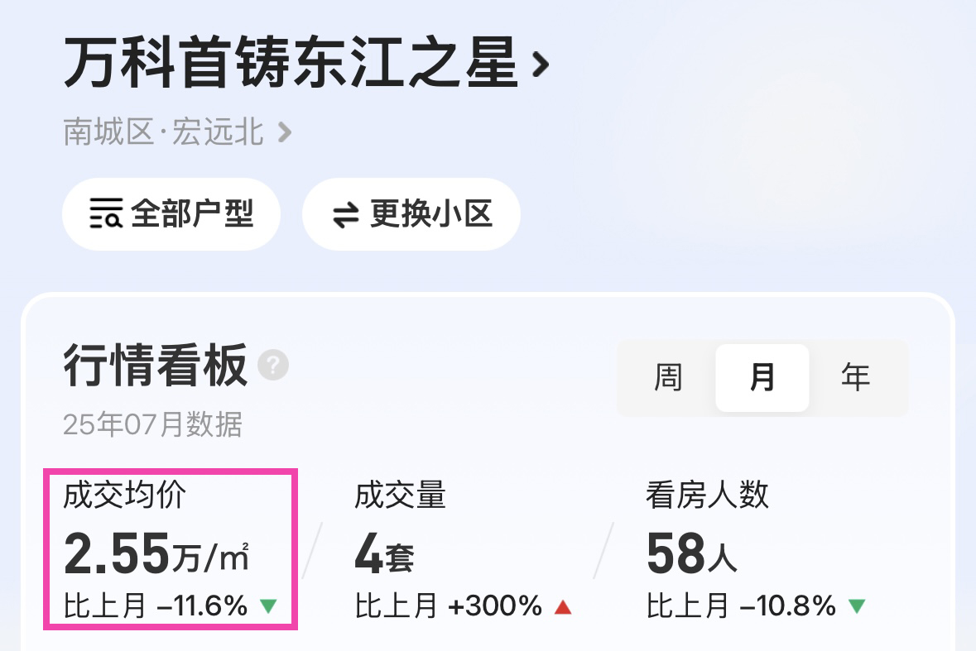Image resolution: width=976 pixels, height=651 pixels.
Task: Open the help question mark beside 行情看板
Action: coord(273,365)
